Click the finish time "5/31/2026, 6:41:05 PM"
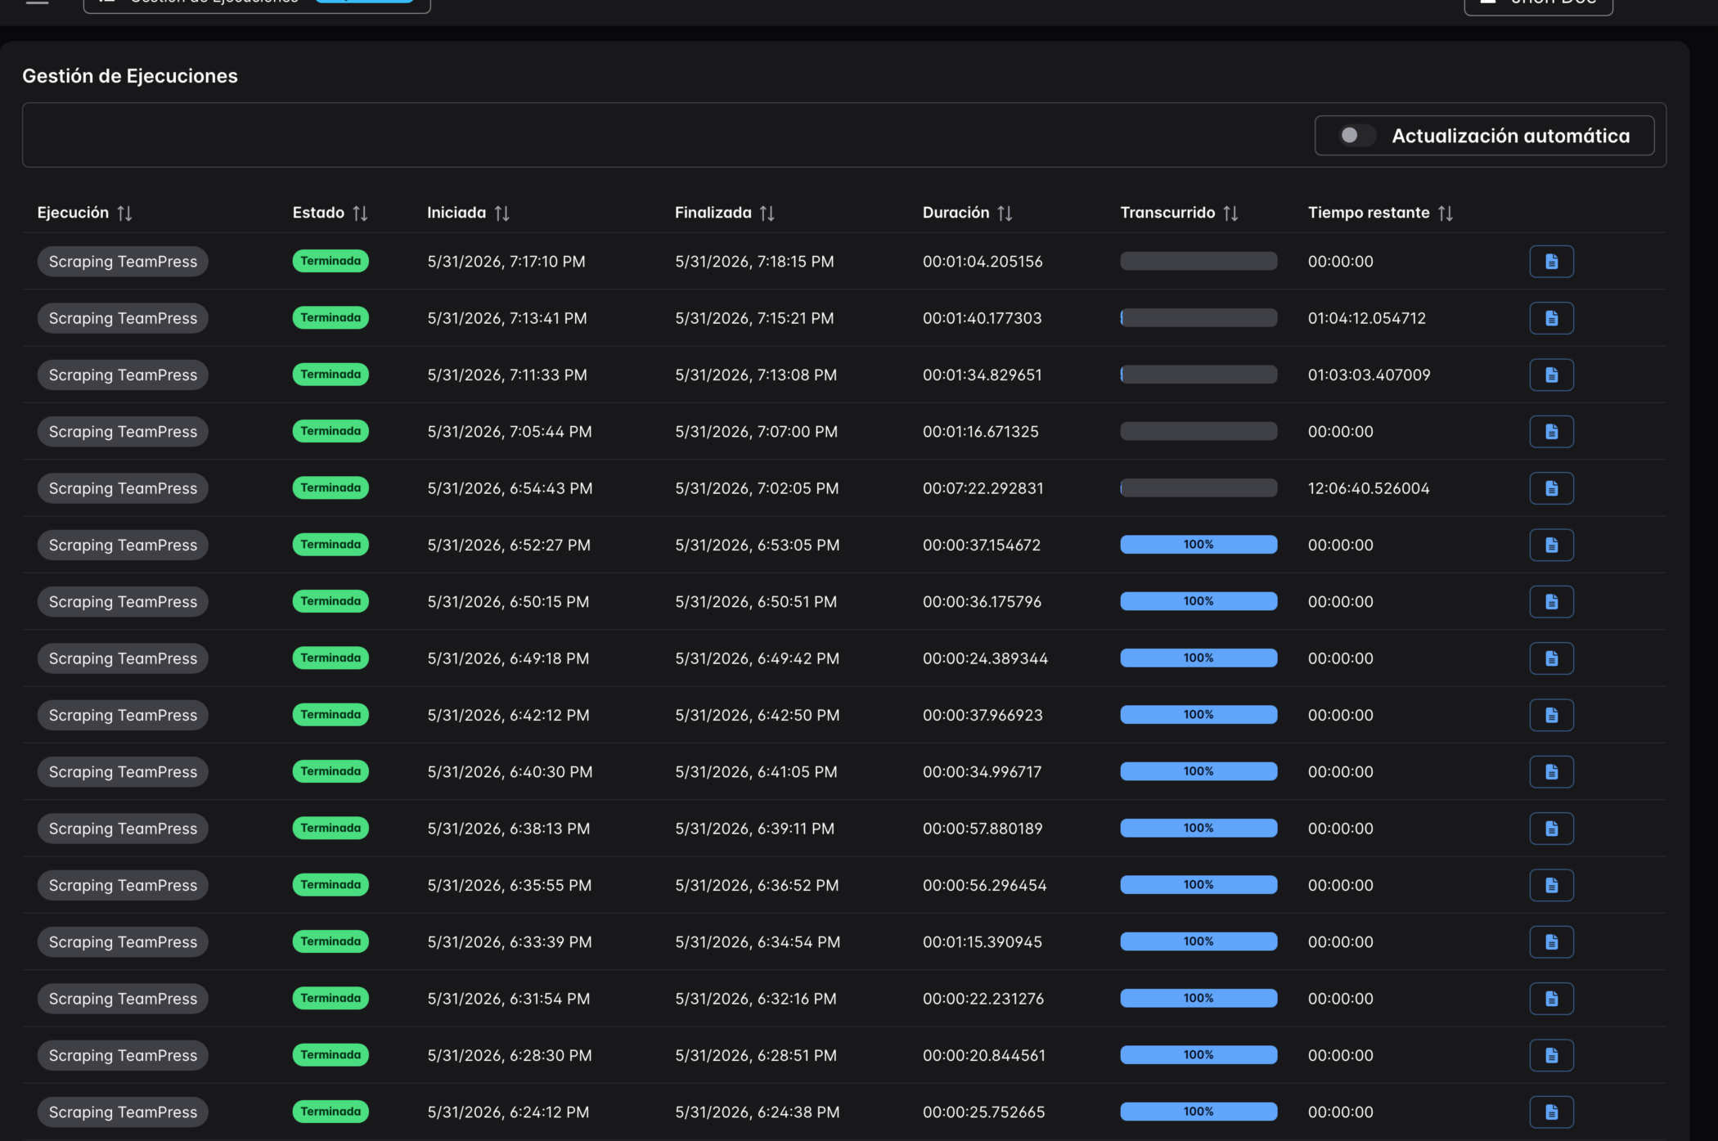 (x=756, y=772)
